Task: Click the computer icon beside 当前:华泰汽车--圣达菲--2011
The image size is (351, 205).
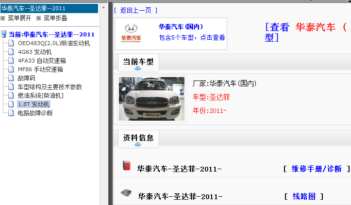Action: (x=3, y=34)
